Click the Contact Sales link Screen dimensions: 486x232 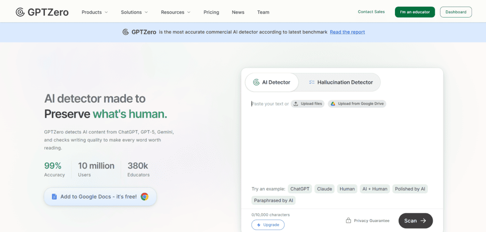tap(371, 12)
